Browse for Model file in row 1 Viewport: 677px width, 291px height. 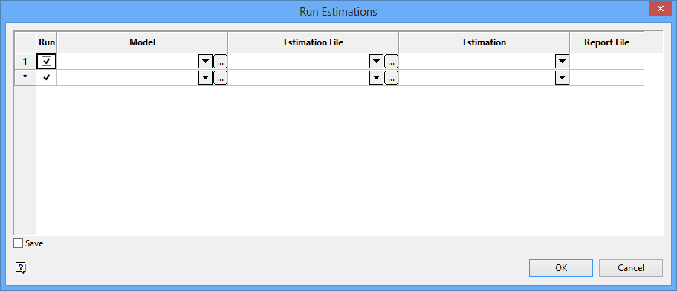[x=220, y=62]
